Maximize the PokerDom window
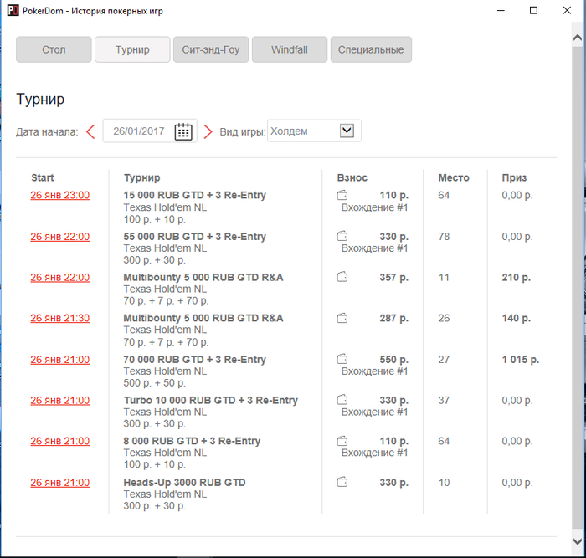This screenshot has height=558, width=586. 534,11
